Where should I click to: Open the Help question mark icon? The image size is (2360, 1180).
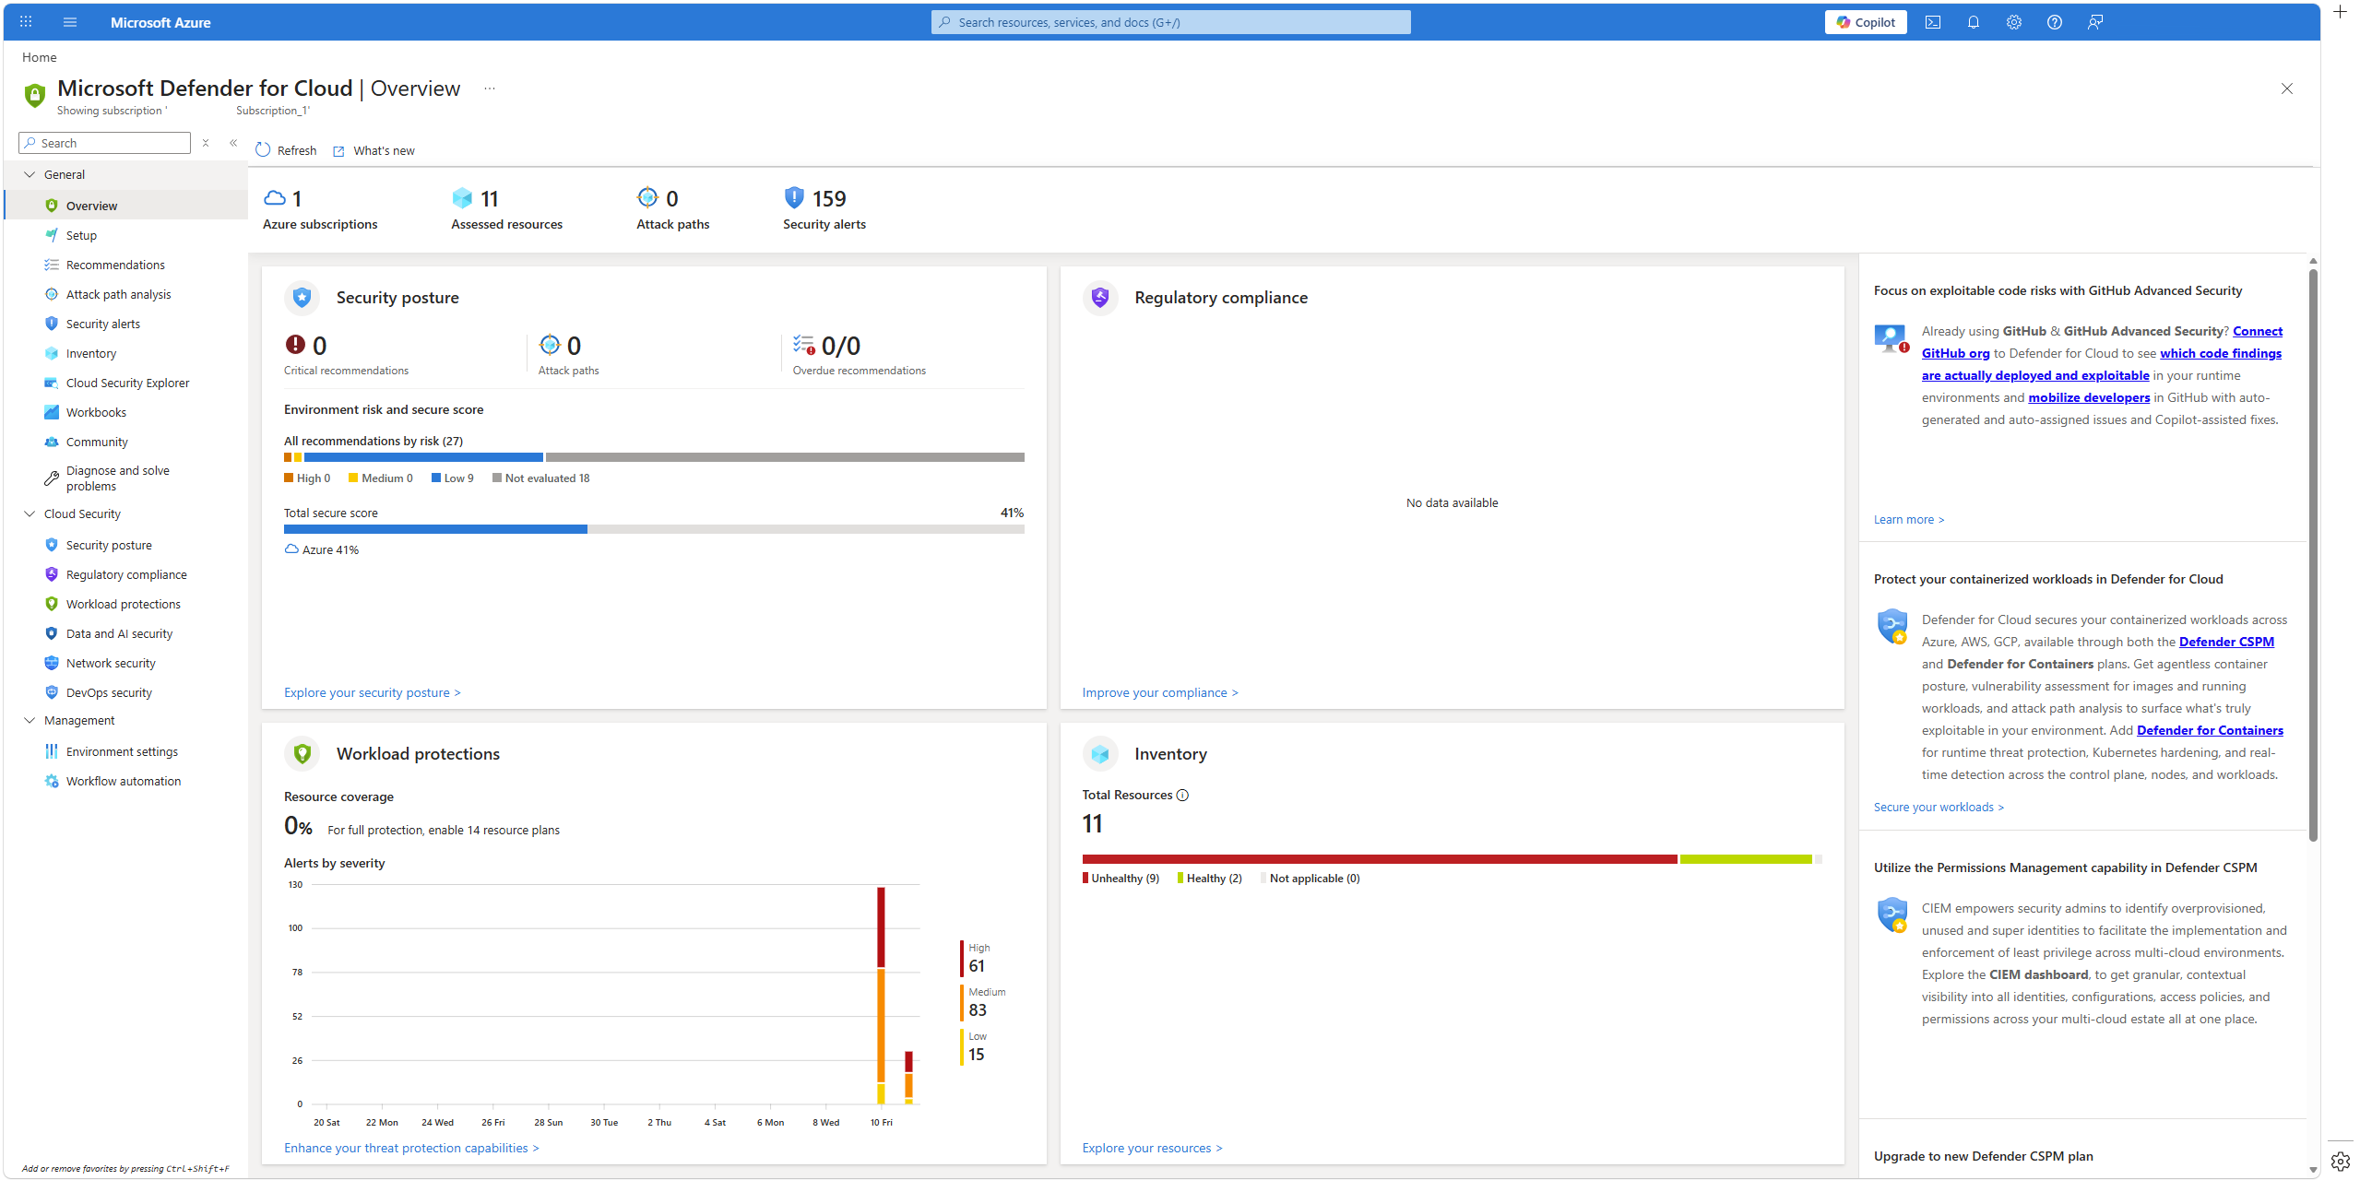pyautogui.click(x=2055, y=22)
